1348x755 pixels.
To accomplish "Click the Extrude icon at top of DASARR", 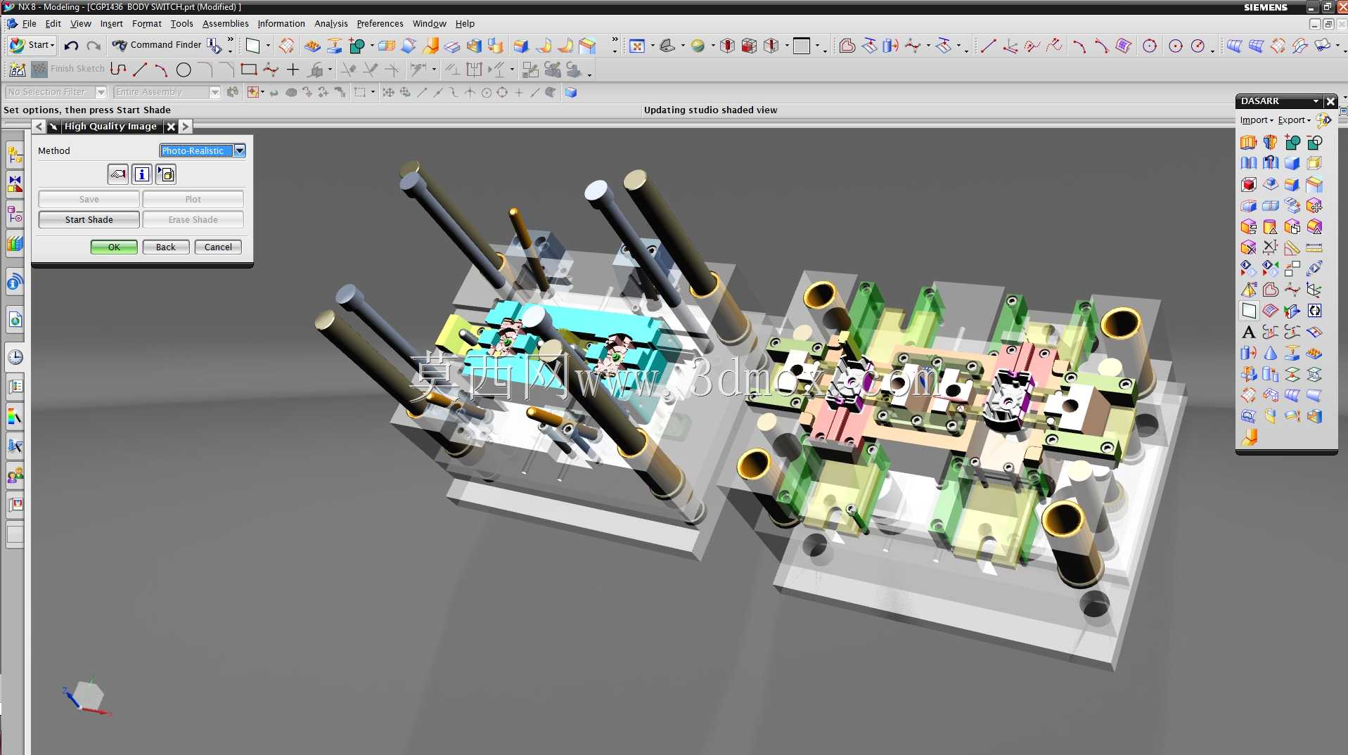I will point(1248,143).
